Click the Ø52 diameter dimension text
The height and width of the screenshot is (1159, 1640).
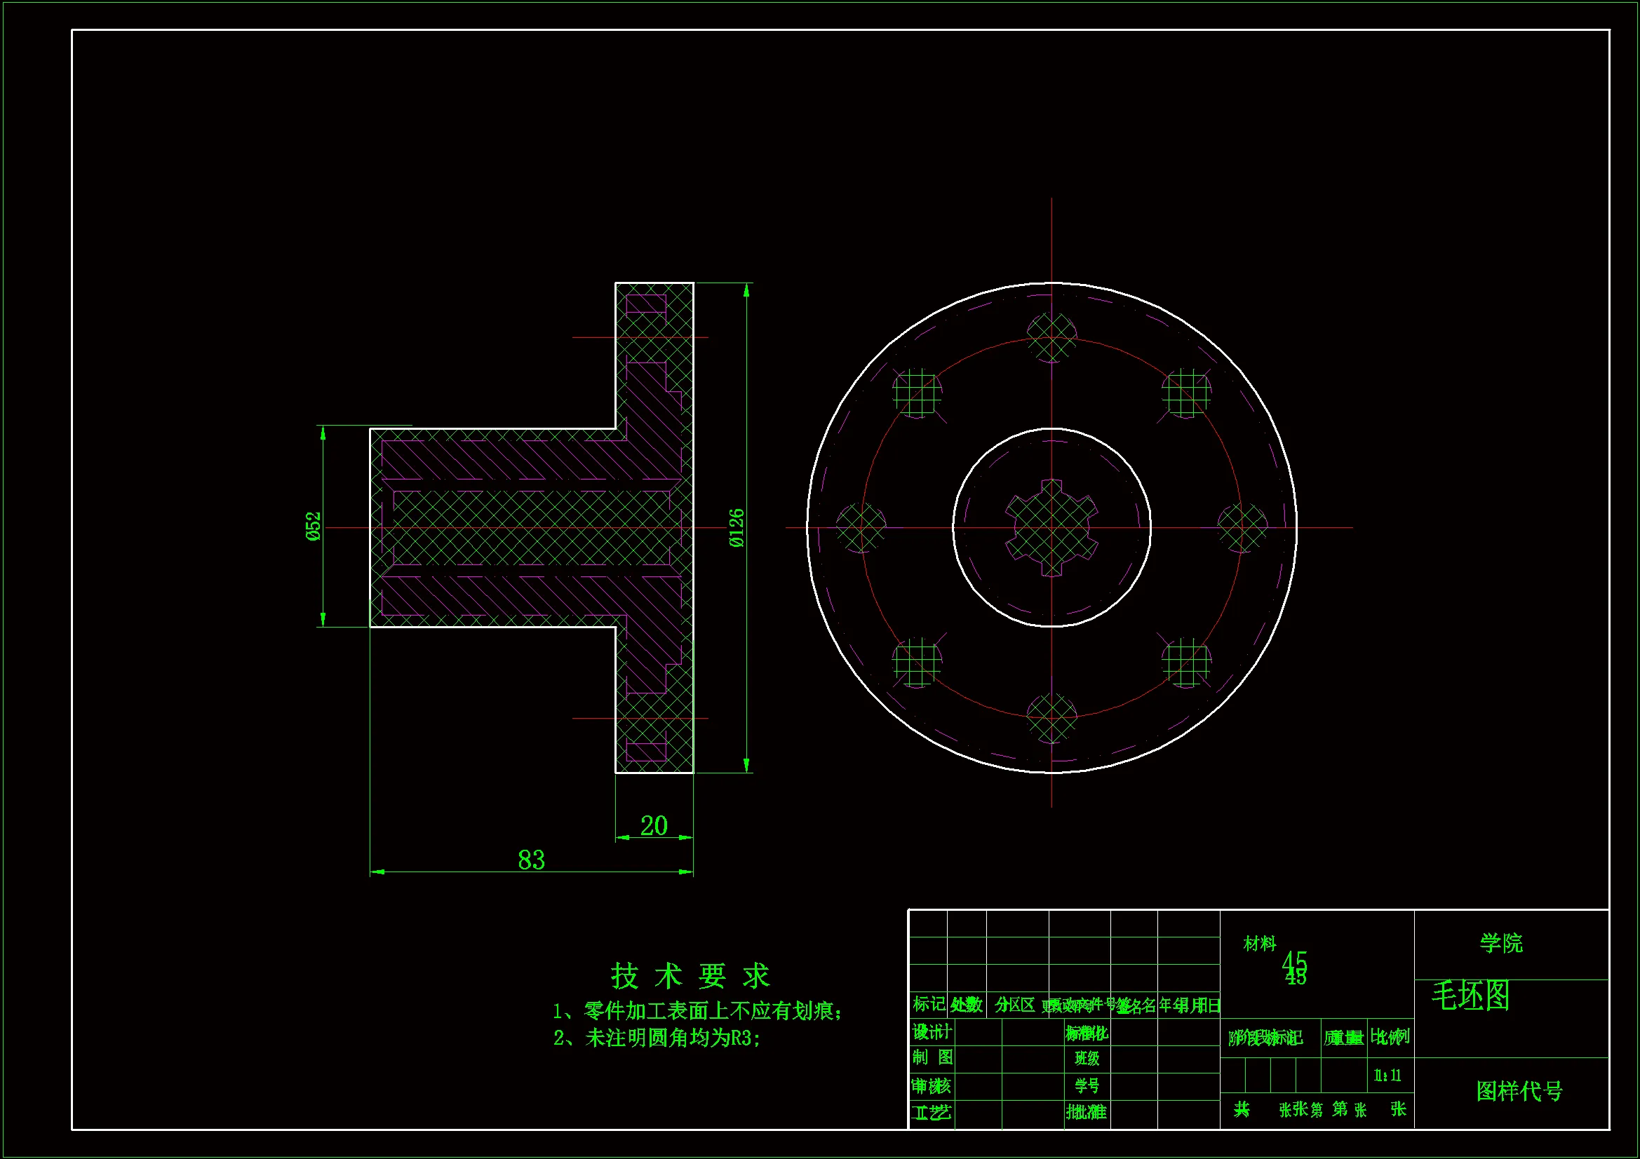(314, 527)
